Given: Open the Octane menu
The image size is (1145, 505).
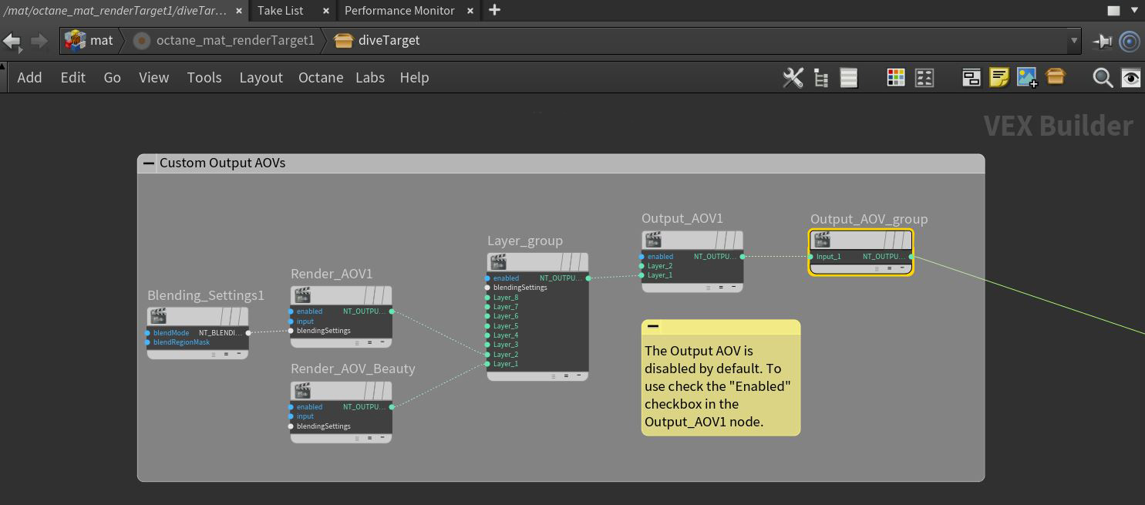Looking at the screenshot, I should point(321,78).
